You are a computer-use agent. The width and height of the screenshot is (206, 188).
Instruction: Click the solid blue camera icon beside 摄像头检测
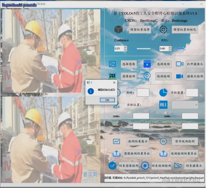pyautogui.click(x=180, y=76)
